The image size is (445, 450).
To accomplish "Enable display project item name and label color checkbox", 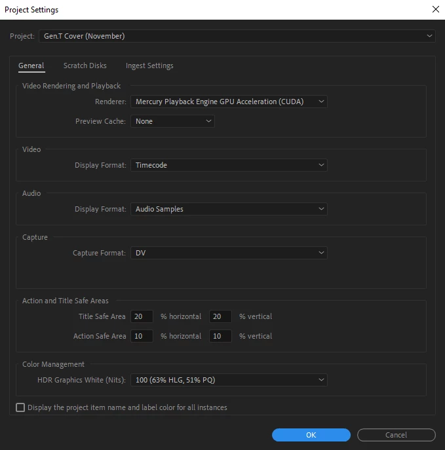I will pos(20,407).
